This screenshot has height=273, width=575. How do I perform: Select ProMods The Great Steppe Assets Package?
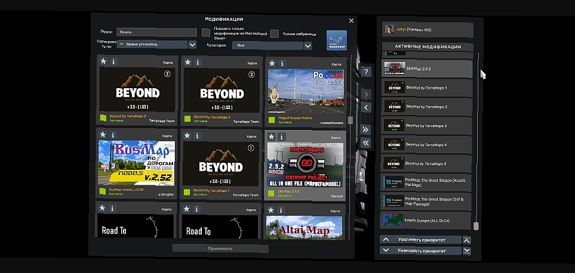[426, 182]
